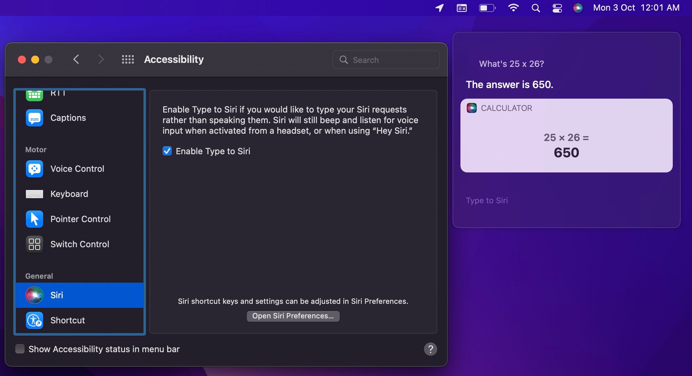Click Open Siri Preferences button
Screen dimensions: 692x376
click(293, 316)
